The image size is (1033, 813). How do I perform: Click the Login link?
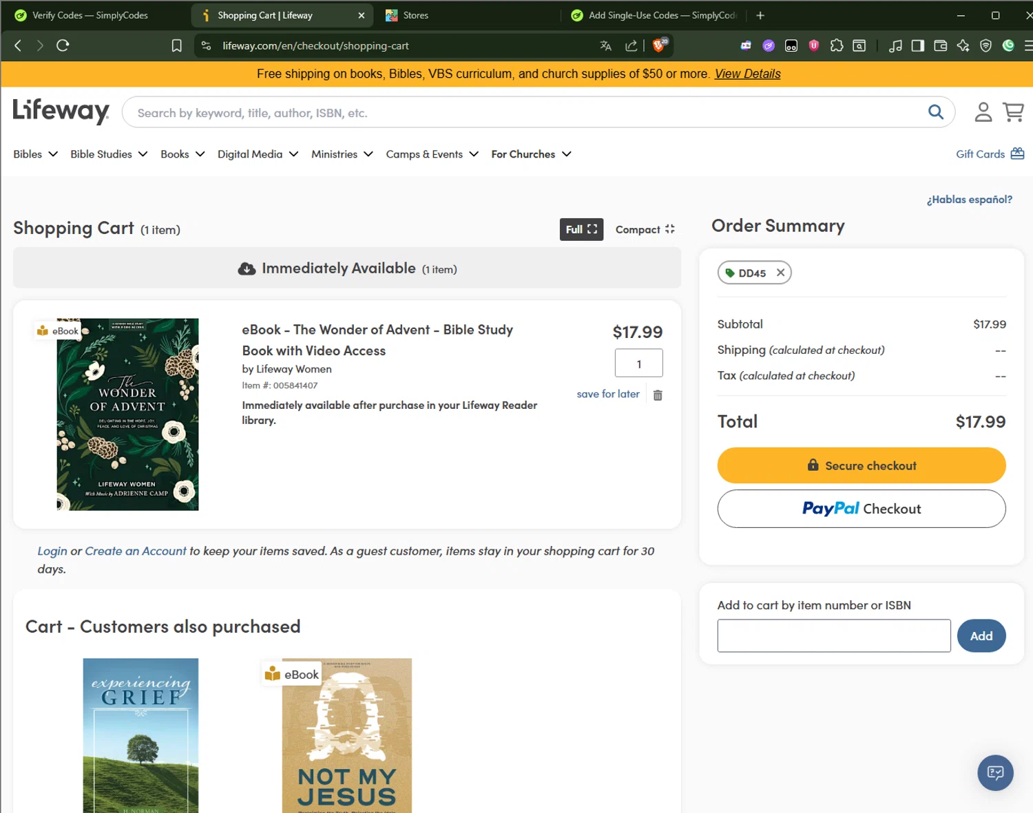click(x=52, y=551)
